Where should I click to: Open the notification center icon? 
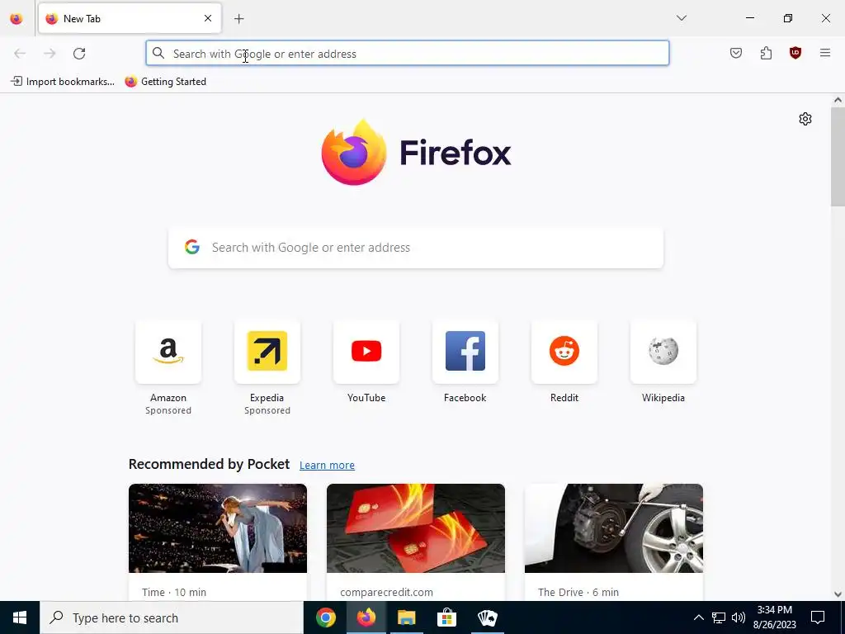coord(818,617)
